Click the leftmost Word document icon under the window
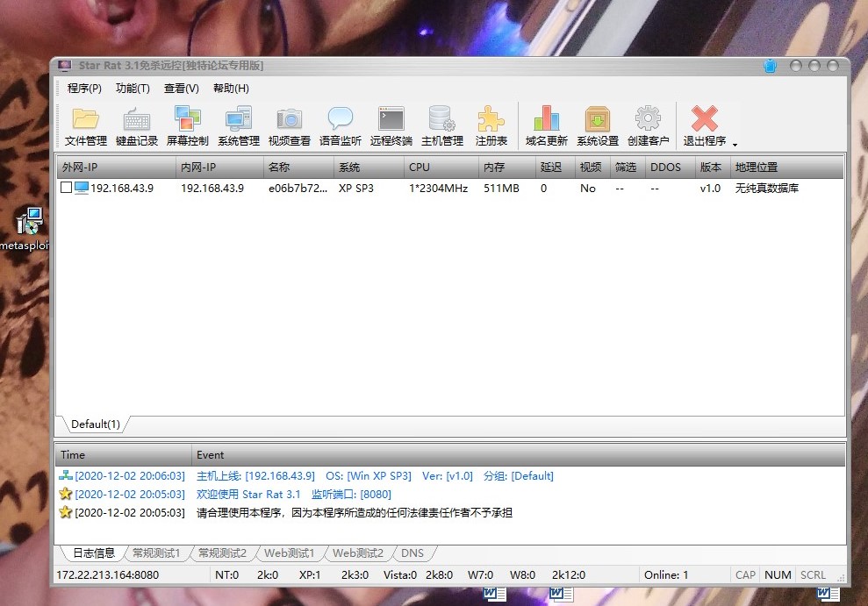The width and height of the screenshot is (868, 606). coord(494,594)
